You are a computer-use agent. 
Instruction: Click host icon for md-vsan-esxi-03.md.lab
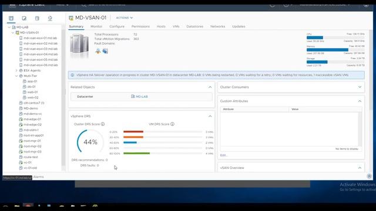pos(21,49)
